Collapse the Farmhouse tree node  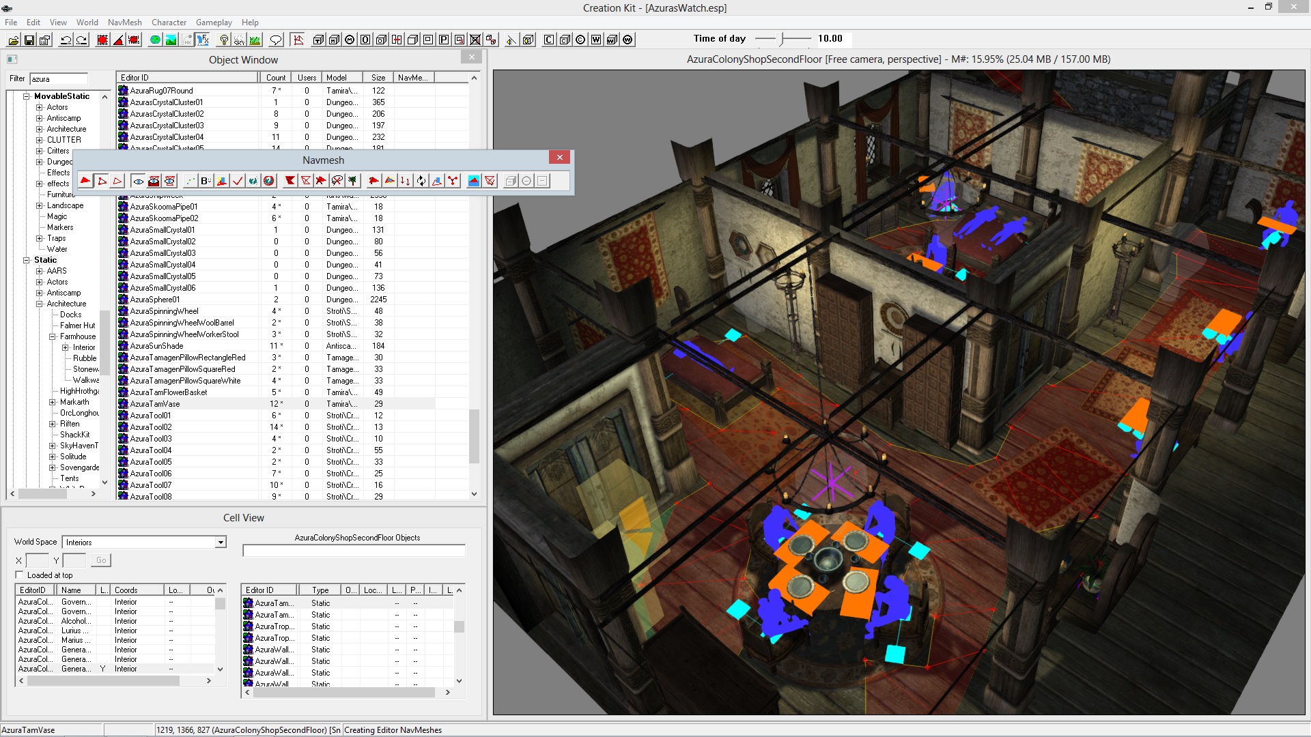click(x=52, y=336)
